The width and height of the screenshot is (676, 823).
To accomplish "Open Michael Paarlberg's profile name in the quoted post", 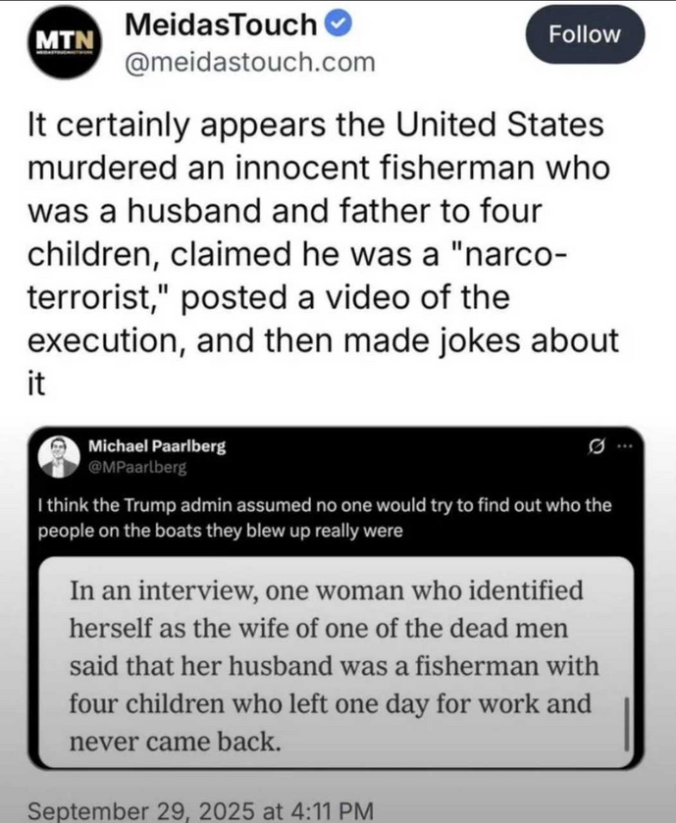I will [x=158, y=445].
